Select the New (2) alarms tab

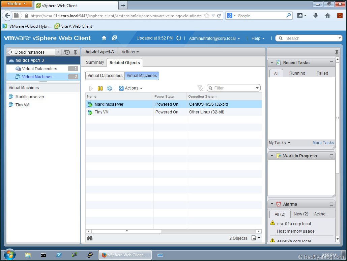(301, 214)
